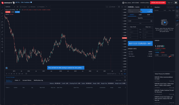The width and height of the screenshot is (179, 105).
Task: Toggle log scale on the chart
Action: [122, 74]
